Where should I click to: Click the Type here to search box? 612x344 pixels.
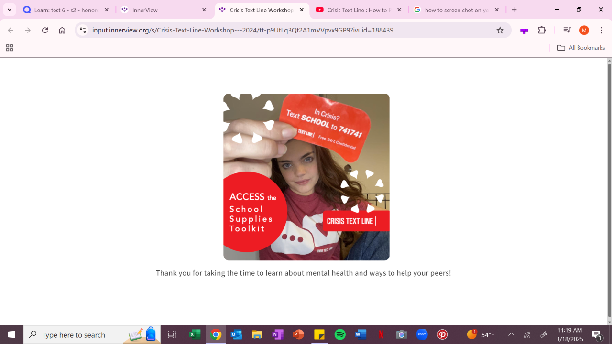click(x=92, y=334)
